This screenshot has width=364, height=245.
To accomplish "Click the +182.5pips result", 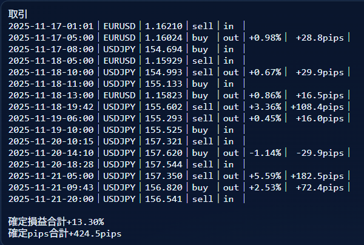I will (318, 176).
